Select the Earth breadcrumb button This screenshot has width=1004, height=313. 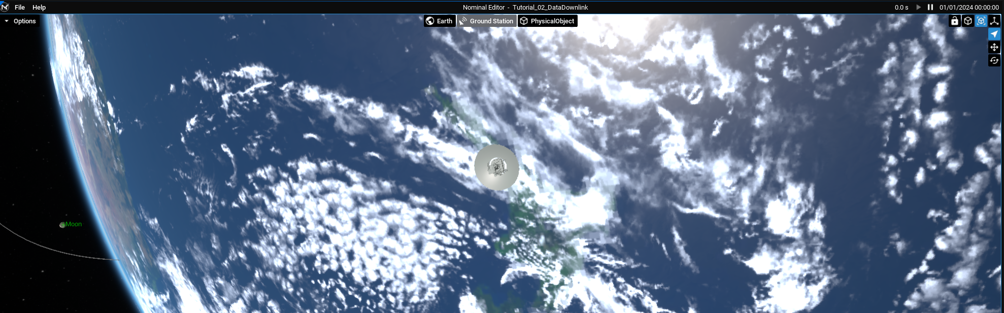(440, 21)
